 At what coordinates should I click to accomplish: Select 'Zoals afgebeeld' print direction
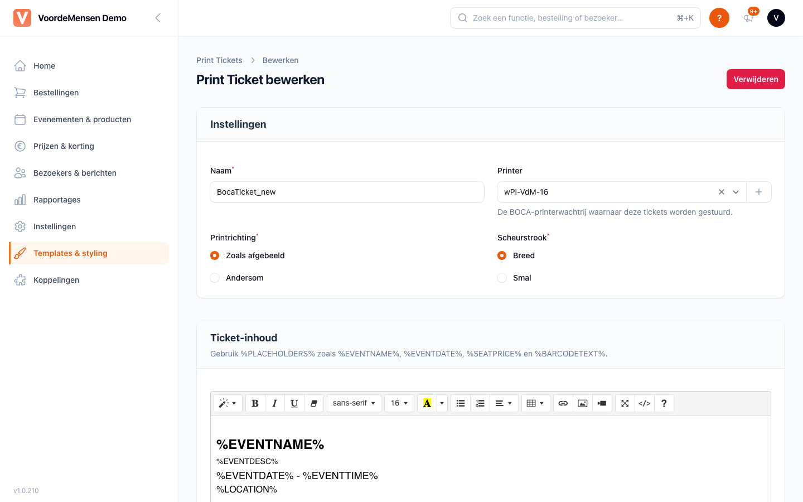215,255
